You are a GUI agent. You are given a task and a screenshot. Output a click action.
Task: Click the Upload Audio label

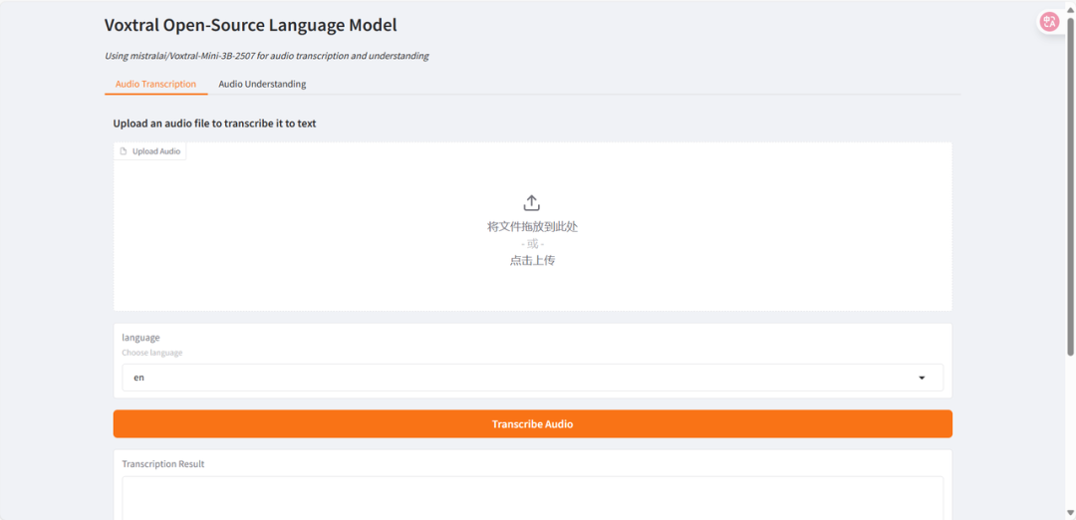156,151
